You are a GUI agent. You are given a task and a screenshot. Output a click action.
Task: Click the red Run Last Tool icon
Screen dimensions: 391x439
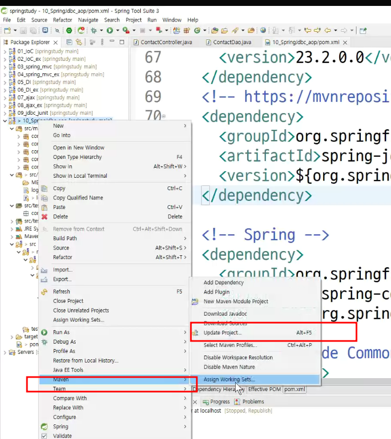(x=159, y=30)
